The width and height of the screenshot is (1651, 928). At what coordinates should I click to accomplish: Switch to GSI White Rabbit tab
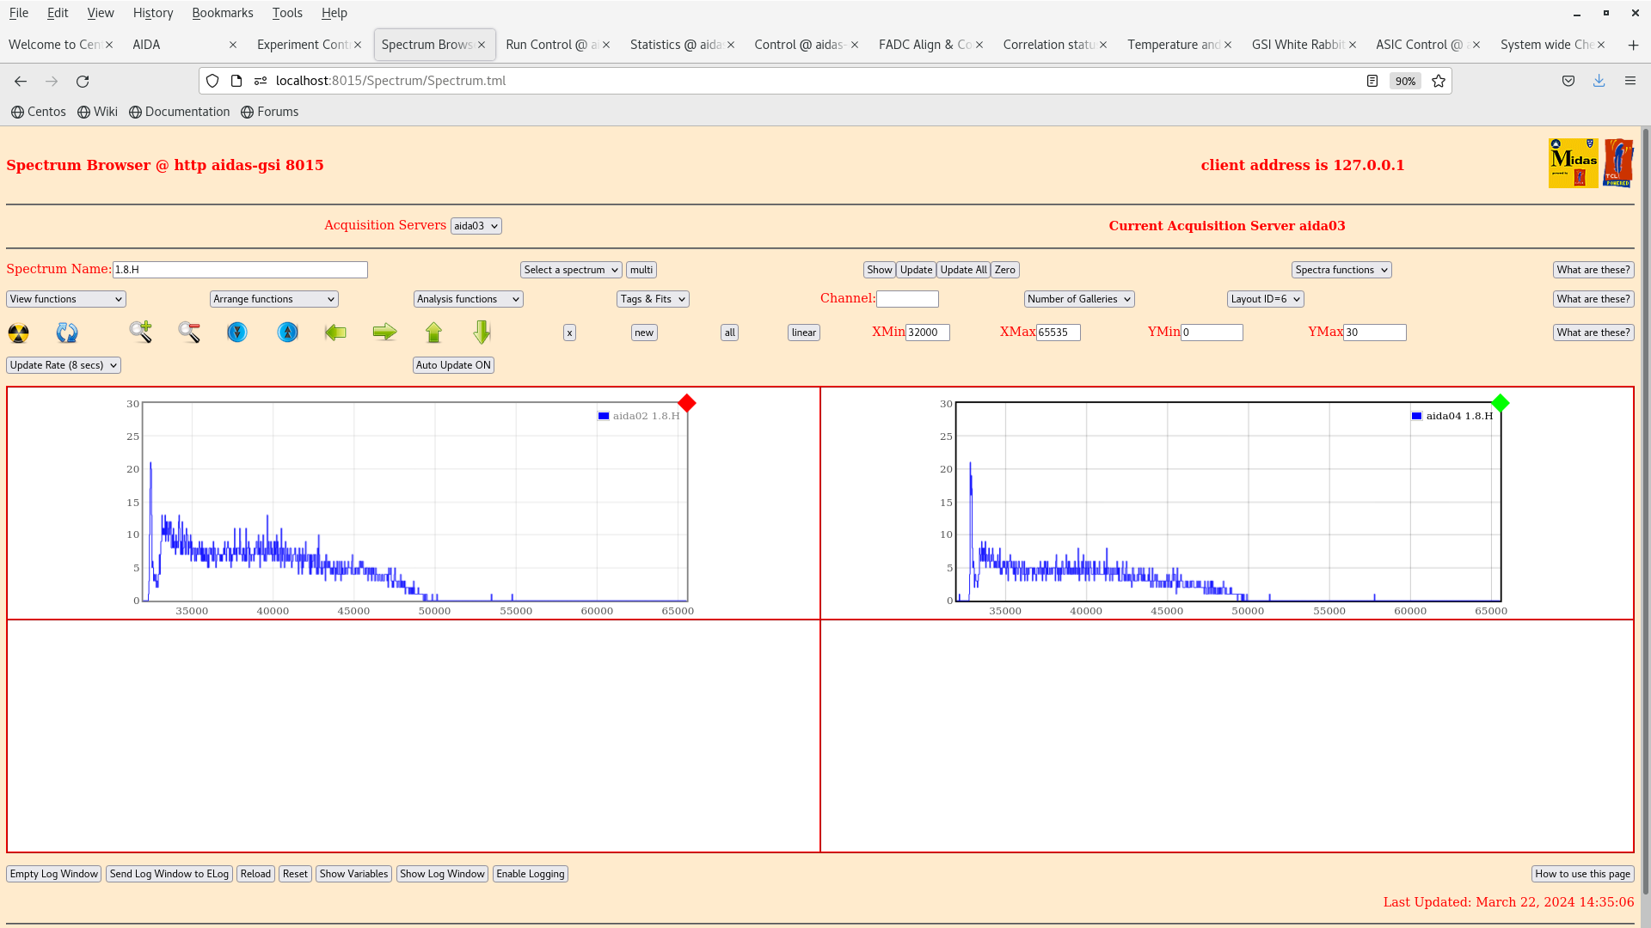[1297, 45]
